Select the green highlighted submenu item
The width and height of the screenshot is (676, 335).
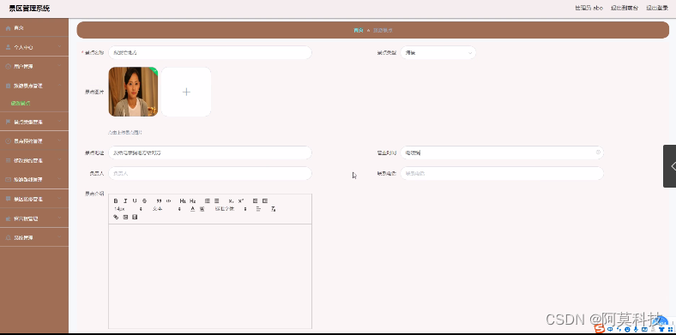point(21,104)
